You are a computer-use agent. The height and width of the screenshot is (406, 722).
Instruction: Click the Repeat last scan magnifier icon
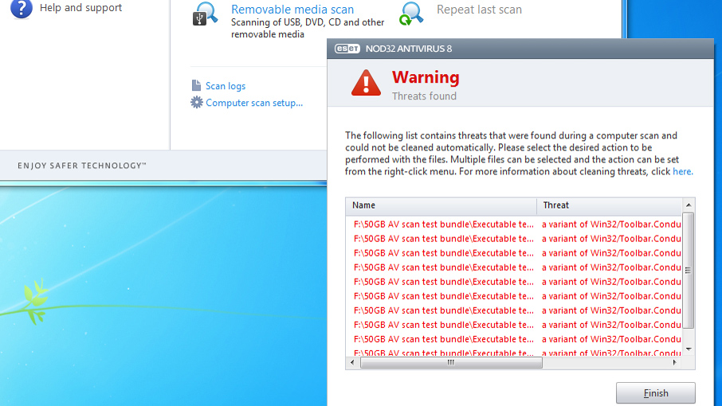pos(410,14)
